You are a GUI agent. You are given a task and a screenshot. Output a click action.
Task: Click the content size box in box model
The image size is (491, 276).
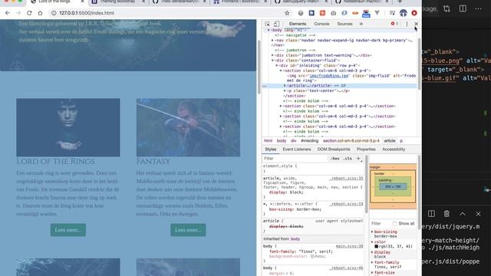tap(393, 187)
